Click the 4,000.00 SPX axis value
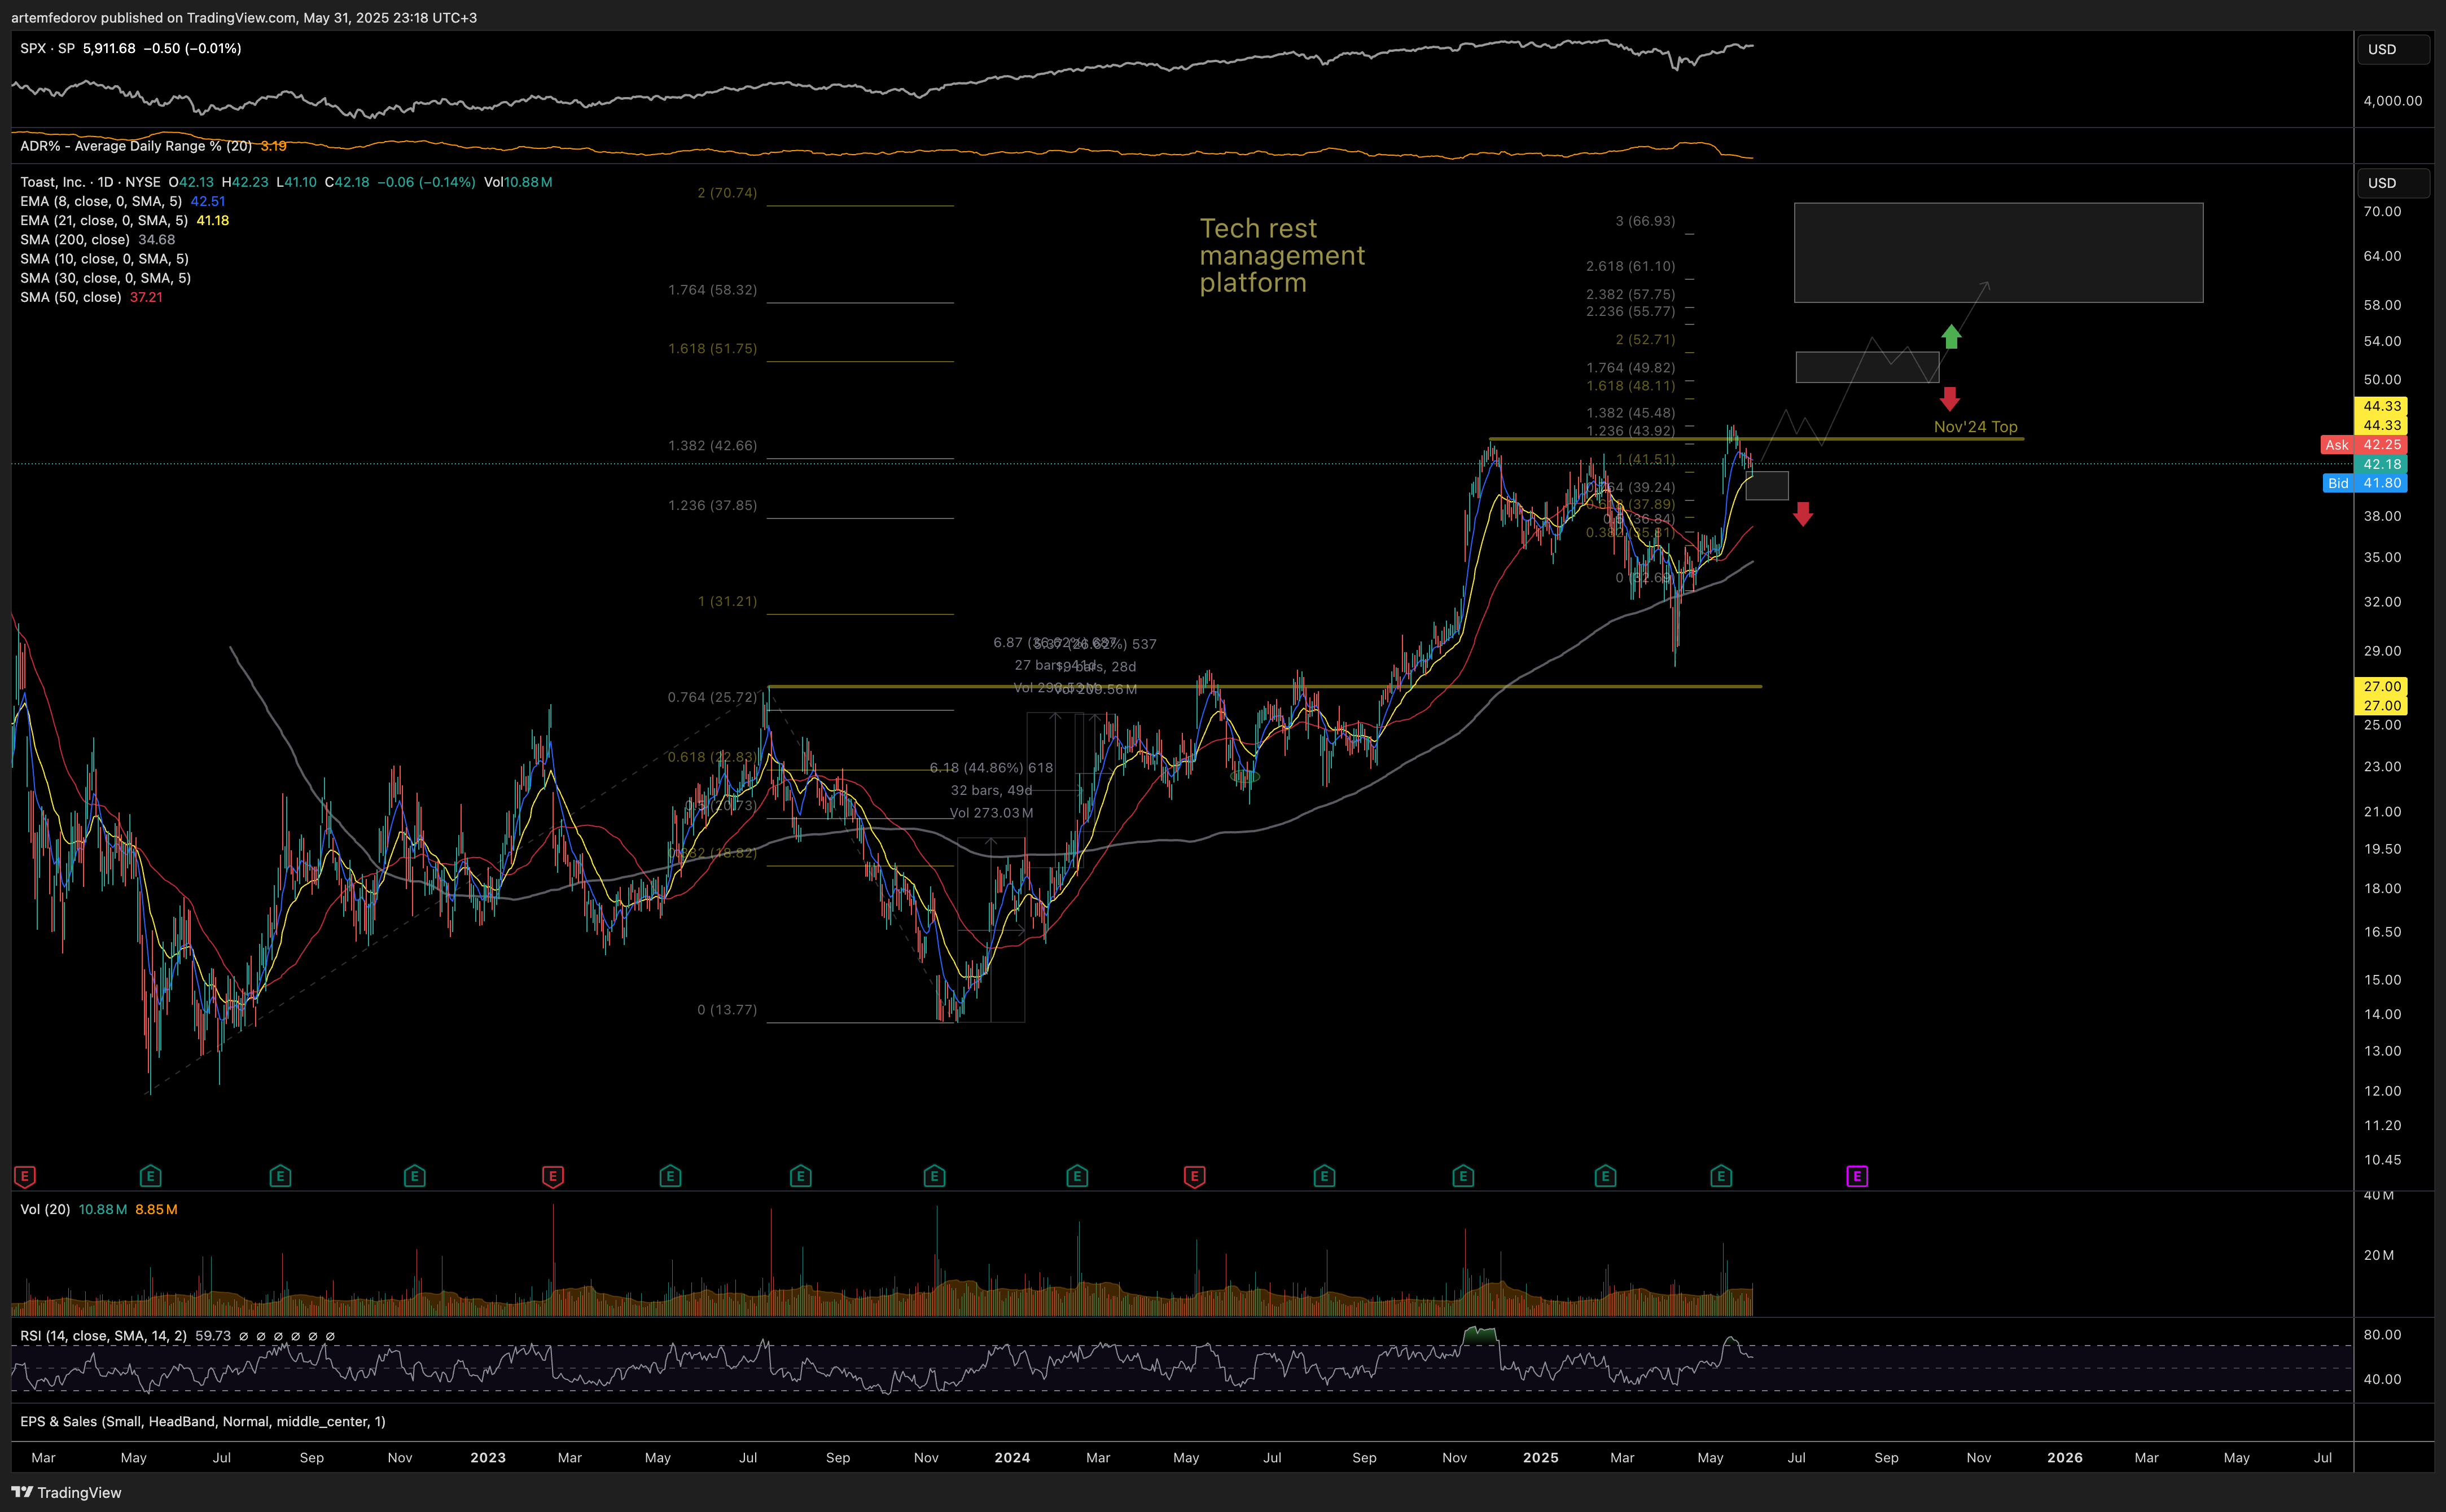Screen dimensions: 2446x1512 2393,101
